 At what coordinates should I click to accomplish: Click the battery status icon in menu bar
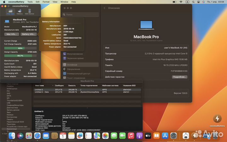(x=174, y=2)
